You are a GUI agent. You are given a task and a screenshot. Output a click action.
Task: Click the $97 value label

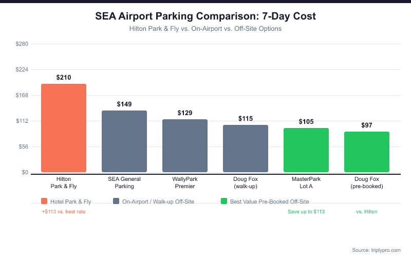tap(367, 125)
